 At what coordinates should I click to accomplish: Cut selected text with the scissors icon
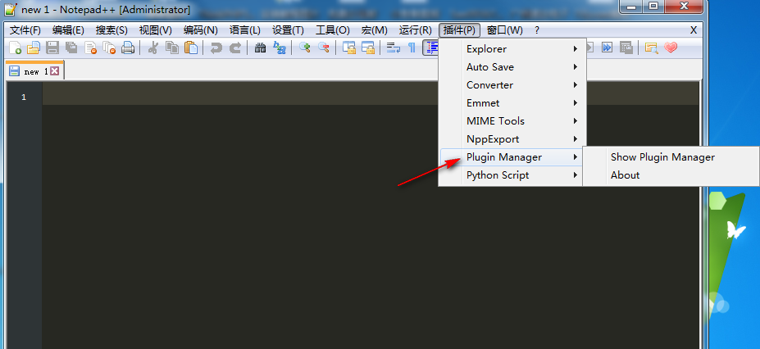tap(153, 48)
